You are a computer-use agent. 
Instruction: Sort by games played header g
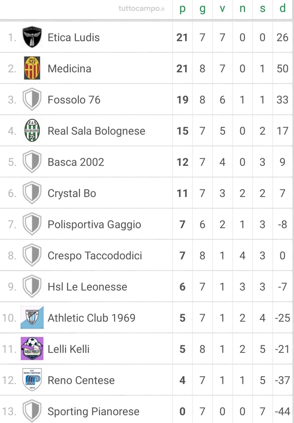(202, 9)
